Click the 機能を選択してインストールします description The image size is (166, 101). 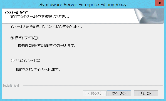point(38,70)
